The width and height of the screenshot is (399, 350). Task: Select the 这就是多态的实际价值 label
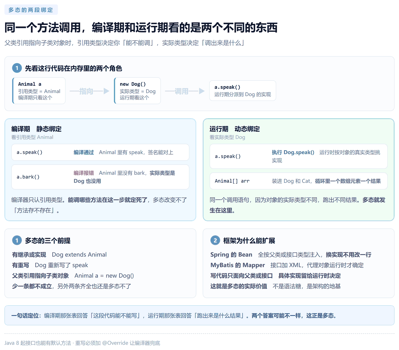(x=239, y=286)
